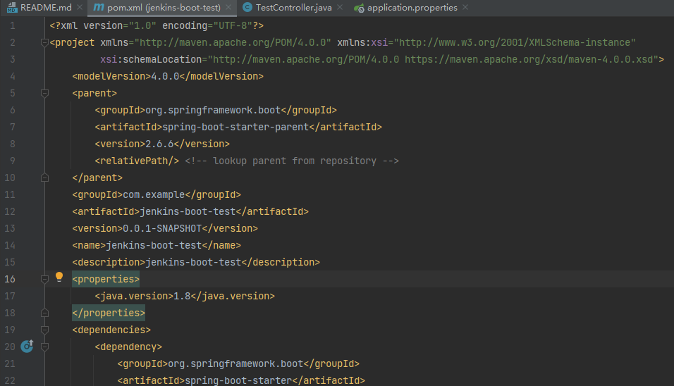Close the application.properties tab

(x=465, y=7)
